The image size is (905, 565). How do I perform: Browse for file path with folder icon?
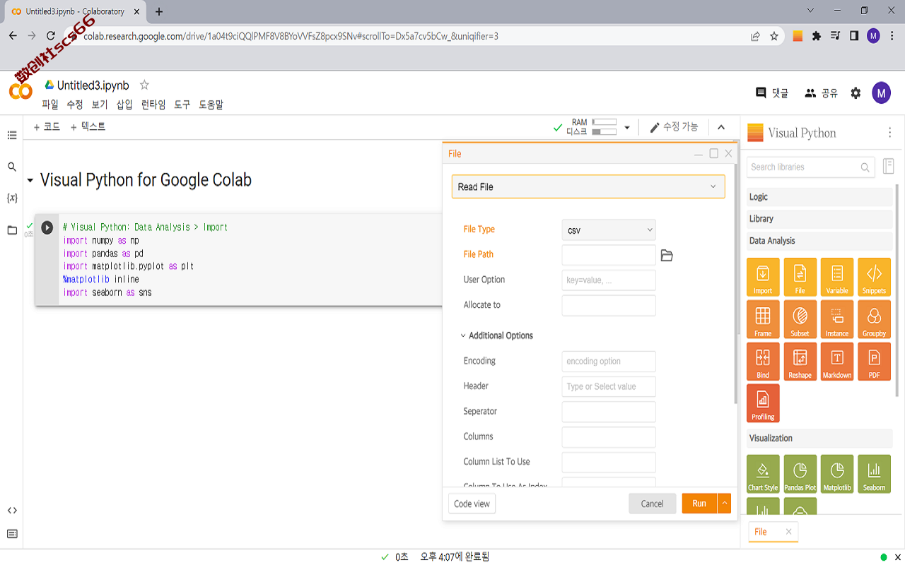click(667, 255)
